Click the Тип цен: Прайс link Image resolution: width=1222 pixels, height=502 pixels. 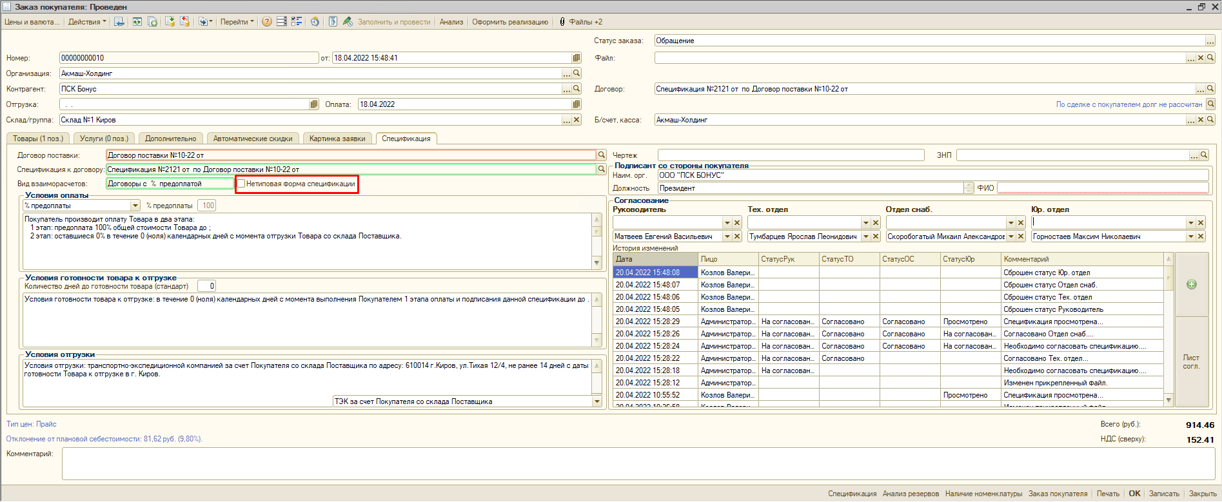pyautogui.click(x=32, y=424)
